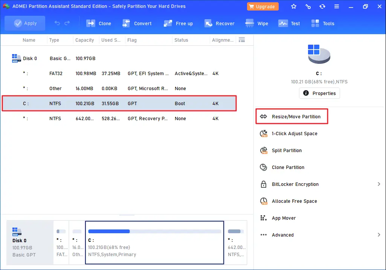Image resolution: width=386 pixels, height=270 pixels.
Task: Click the App Mover grid icon
Action: pos(263,218)
